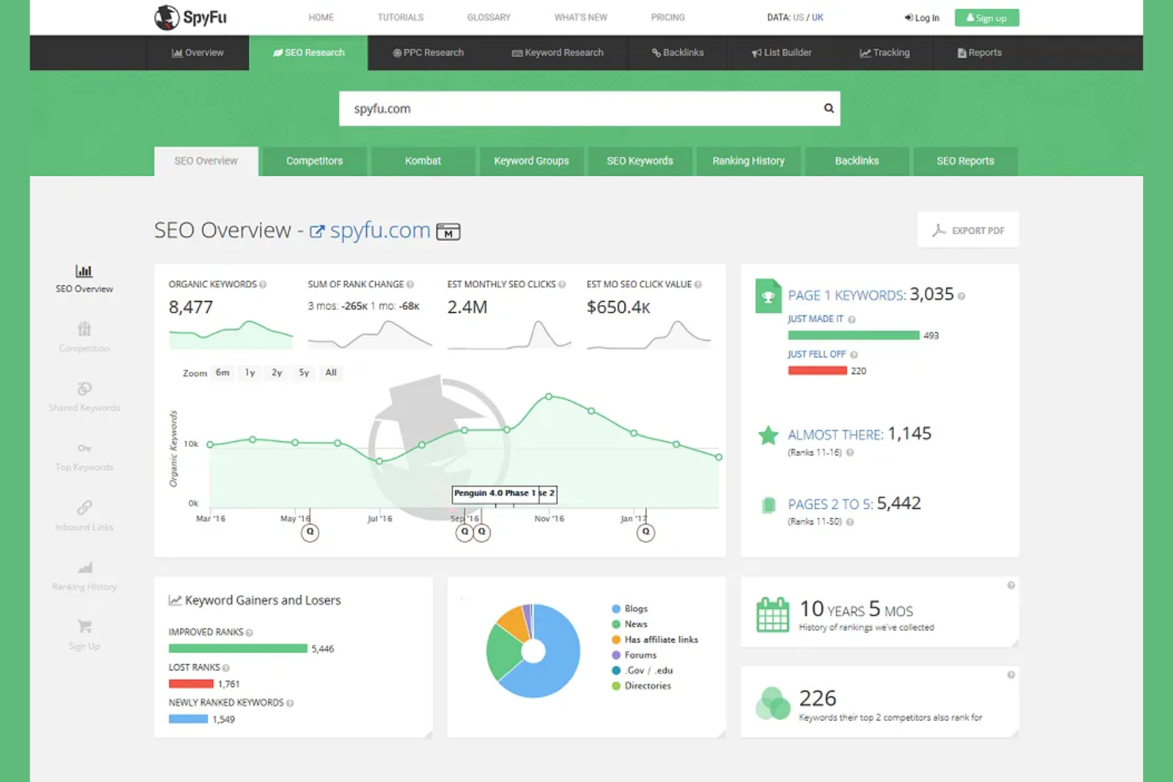Select the 6m chart zoom range
This screenshot has width=1173, height=782.
point(223,372)
